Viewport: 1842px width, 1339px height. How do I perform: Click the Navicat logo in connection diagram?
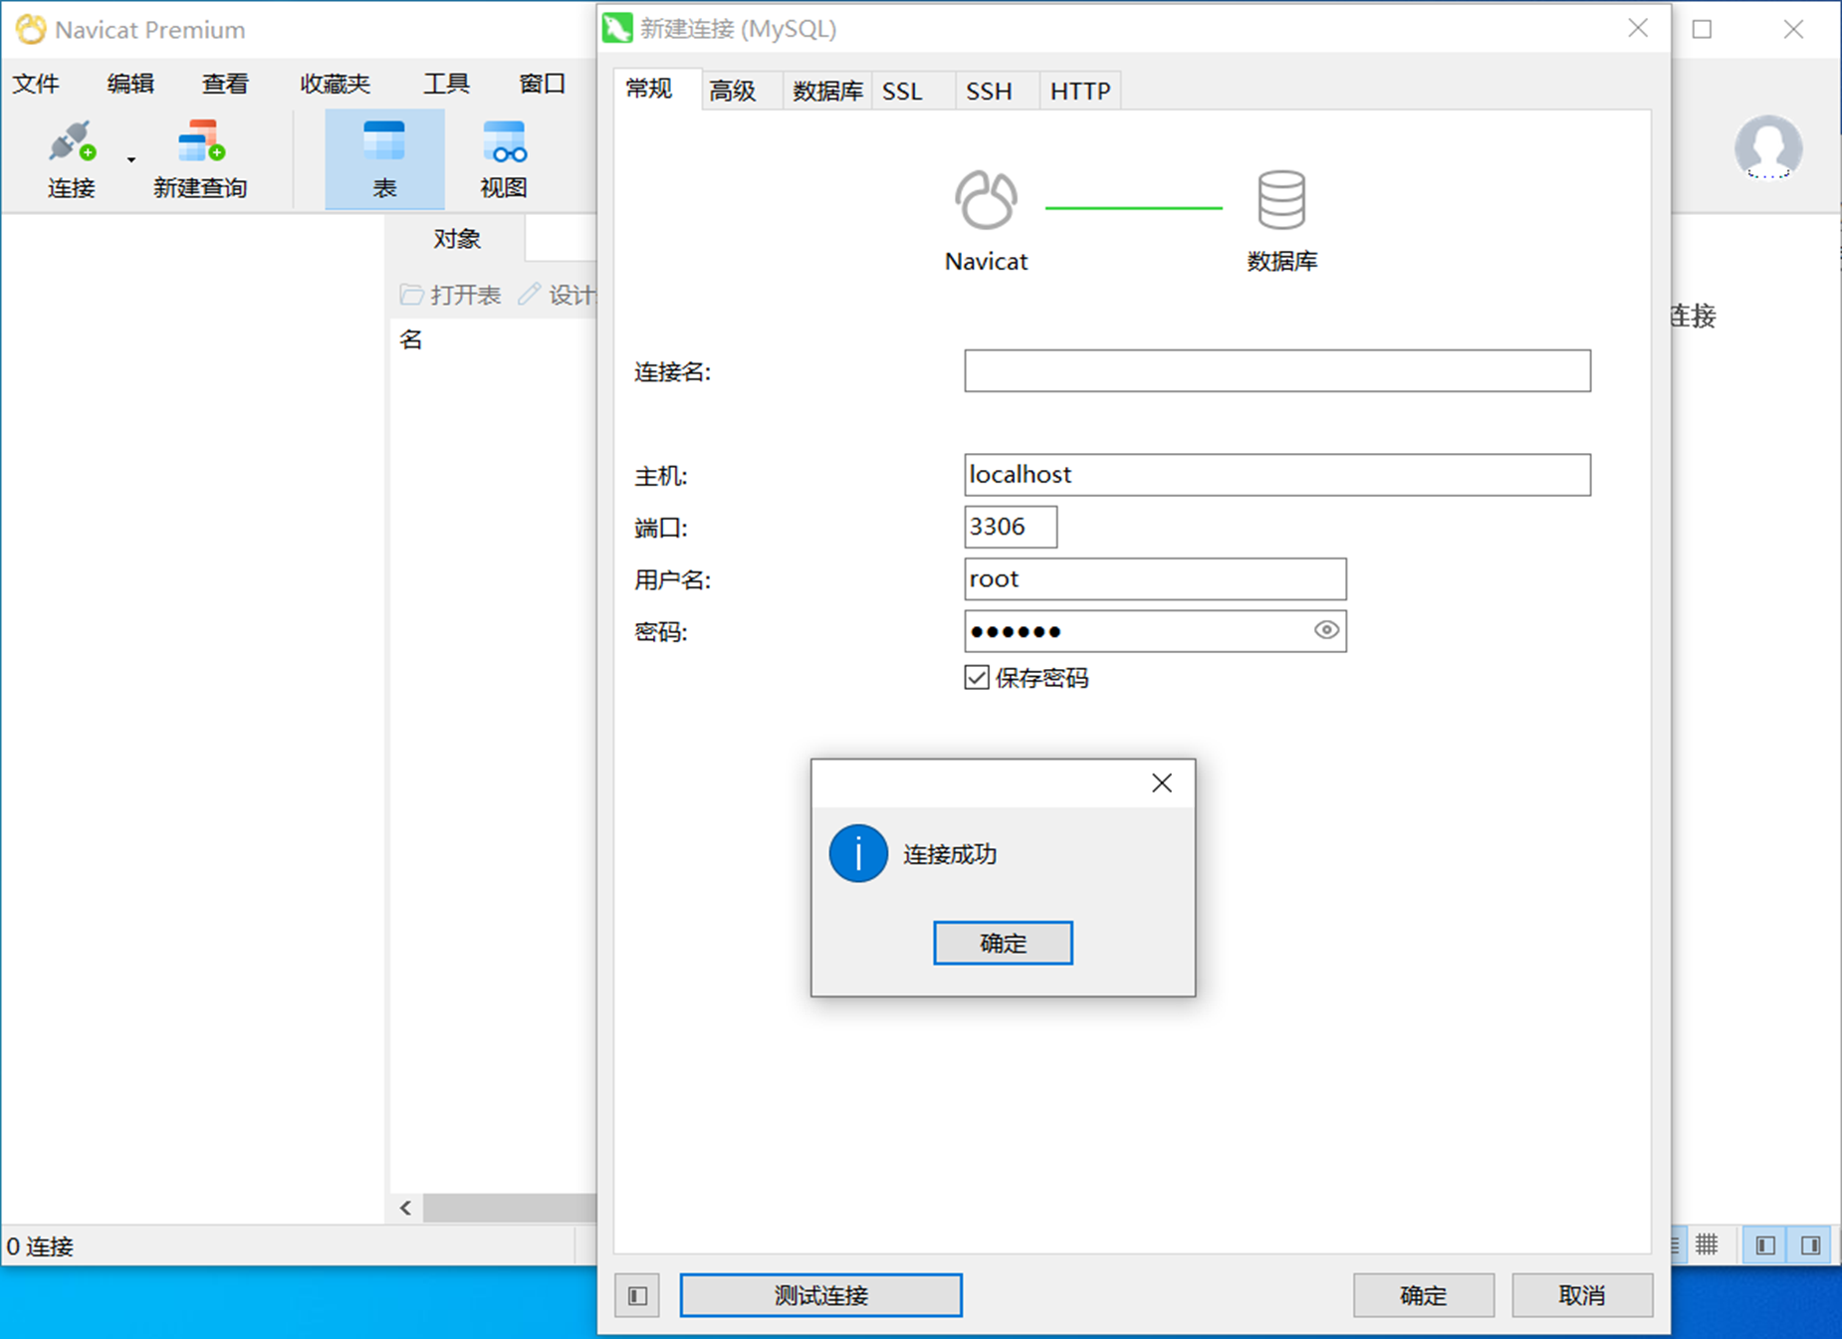coord(986,199)
